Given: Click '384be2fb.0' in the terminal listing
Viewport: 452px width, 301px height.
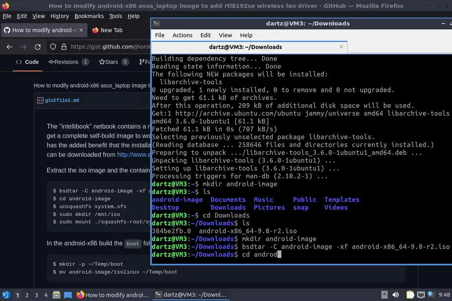Looking at the screenshot, I should coord(171,231).
